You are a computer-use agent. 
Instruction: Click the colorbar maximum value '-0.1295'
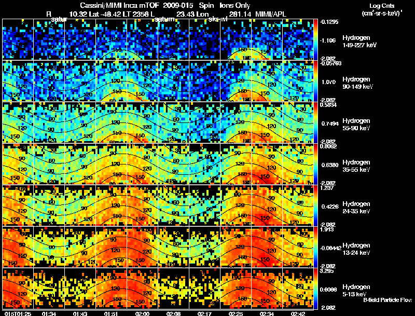(x=329, y=22)
